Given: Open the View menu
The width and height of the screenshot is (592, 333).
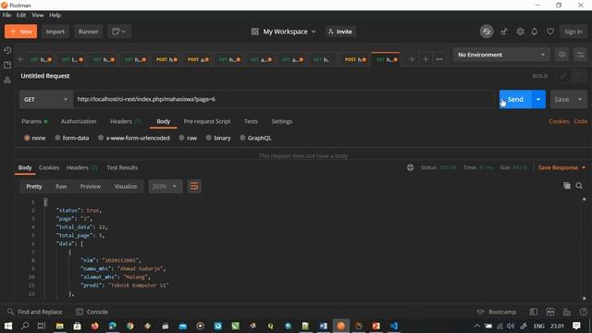Looking at the screenshot, I should click(x=37, y=15).
